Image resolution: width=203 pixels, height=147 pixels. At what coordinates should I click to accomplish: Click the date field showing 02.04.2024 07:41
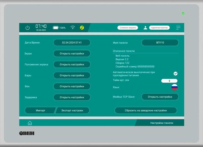click(x=72, y=42)
